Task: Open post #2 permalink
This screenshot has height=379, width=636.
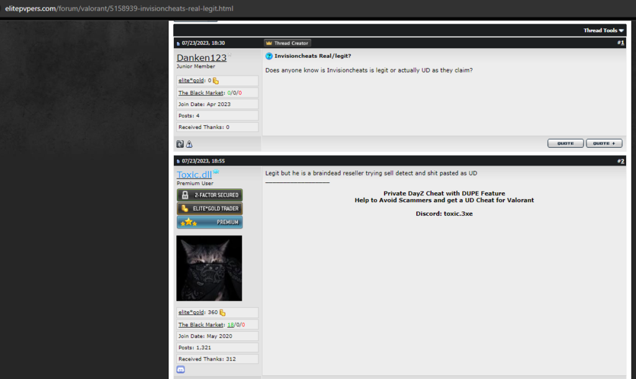Action: pyautogui.click(x=622, y=161)
